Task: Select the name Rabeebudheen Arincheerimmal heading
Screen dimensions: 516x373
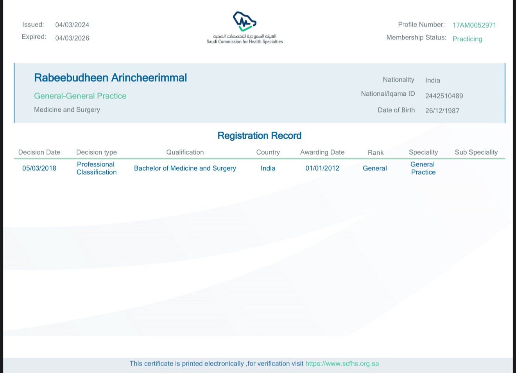Action: tap(110, 78)
